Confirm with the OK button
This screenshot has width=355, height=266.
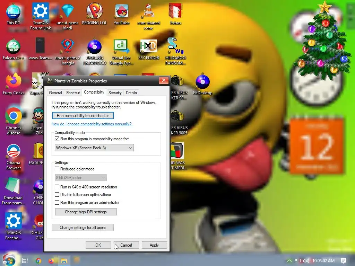pos(98,245)
